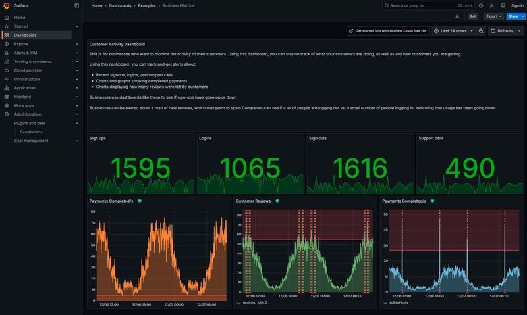The image size is (527, 315).
Task: Click the Explore compass icon
Action: coord(7,44)
